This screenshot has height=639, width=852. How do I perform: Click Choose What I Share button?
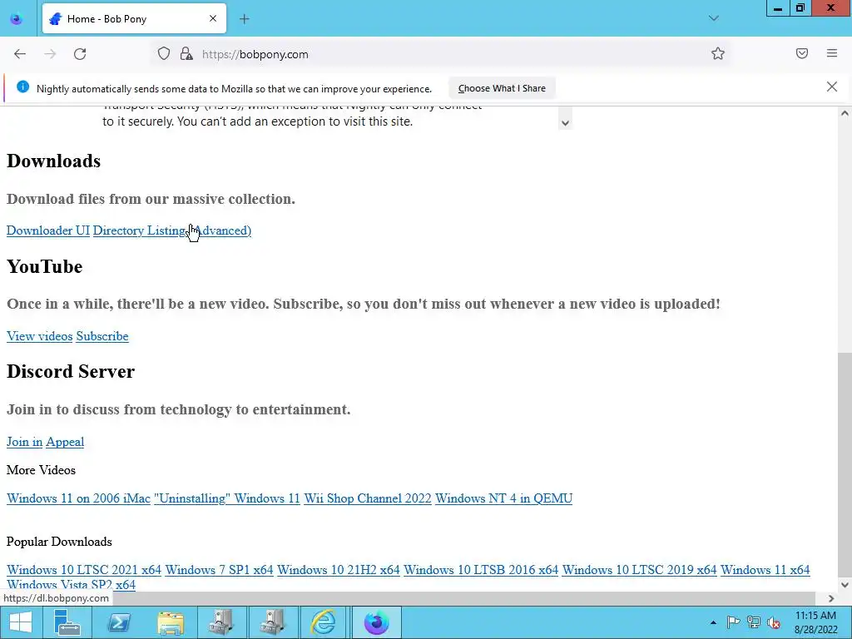(502, 88)
